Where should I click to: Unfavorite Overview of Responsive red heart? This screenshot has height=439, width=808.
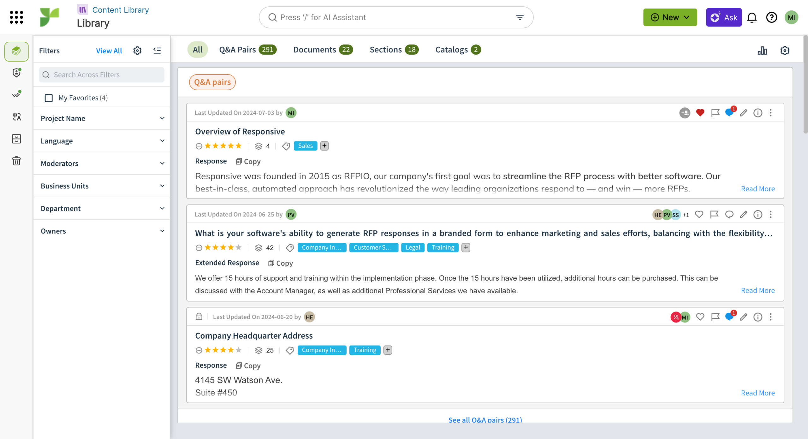coord(700,113)
